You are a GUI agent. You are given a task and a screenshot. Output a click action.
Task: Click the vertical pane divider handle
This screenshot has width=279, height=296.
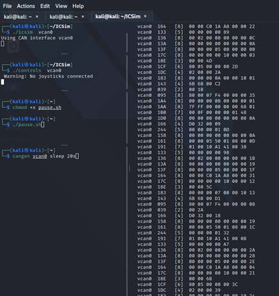[129, 168]
